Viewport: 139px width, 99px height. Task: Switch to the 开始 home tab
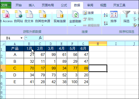coord(19,5)
